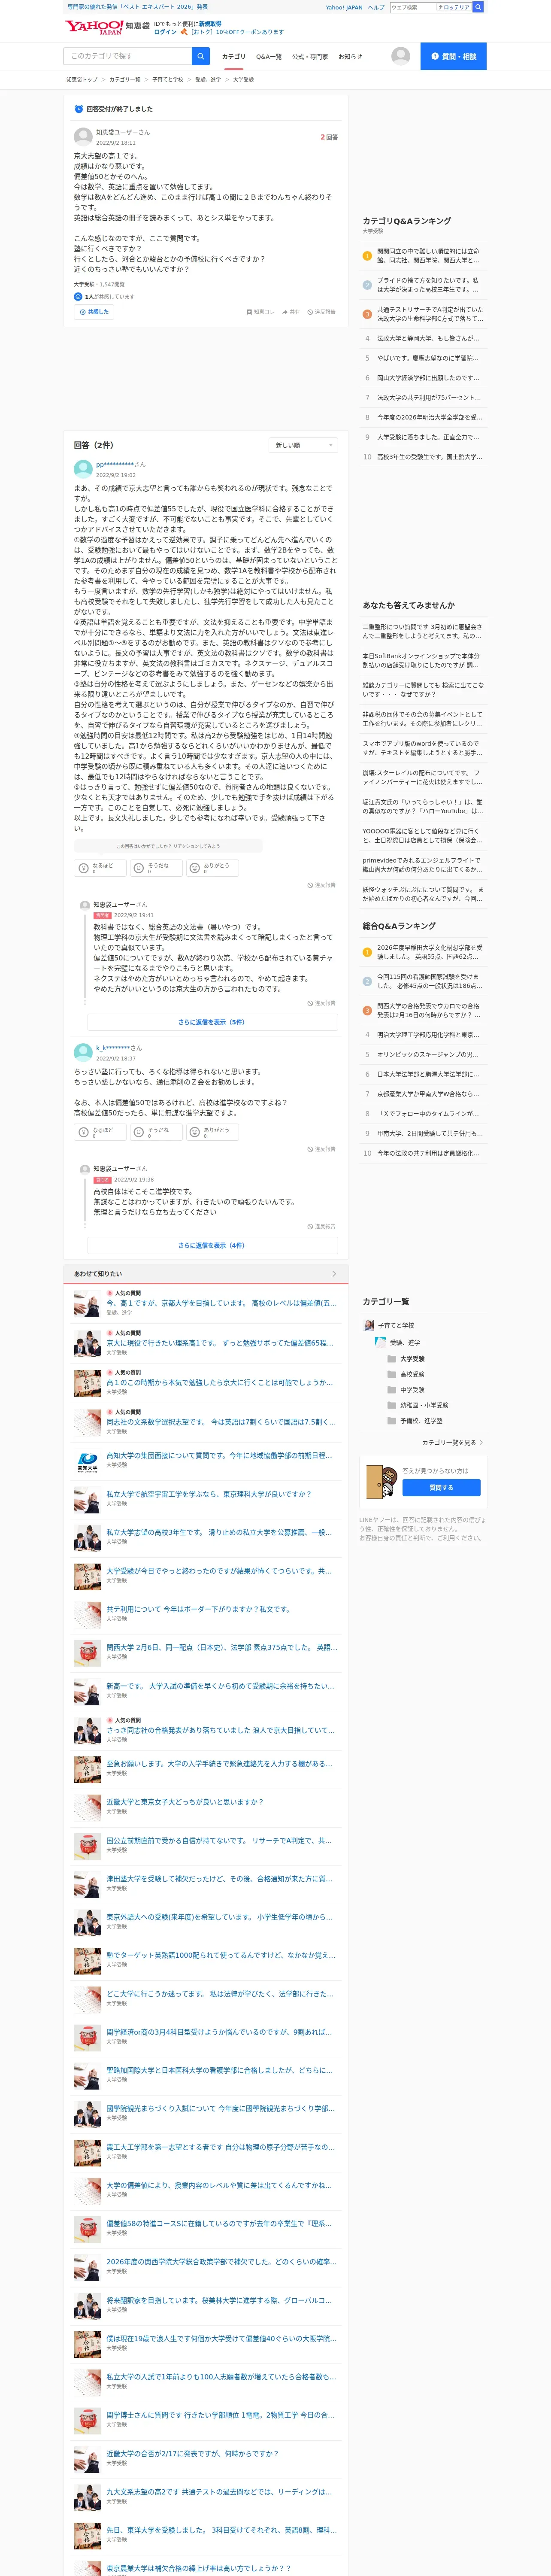Toggle そうだね reaction on pp**** answer
This screenshot has width=551, height=2576.
pyautogui.click(x=156, y=868)
